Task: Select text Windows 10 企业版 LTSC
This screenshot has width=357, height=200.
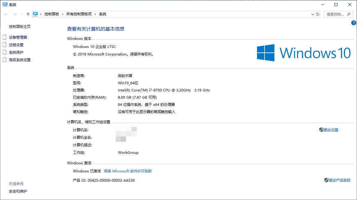Action: coord(95,47)
